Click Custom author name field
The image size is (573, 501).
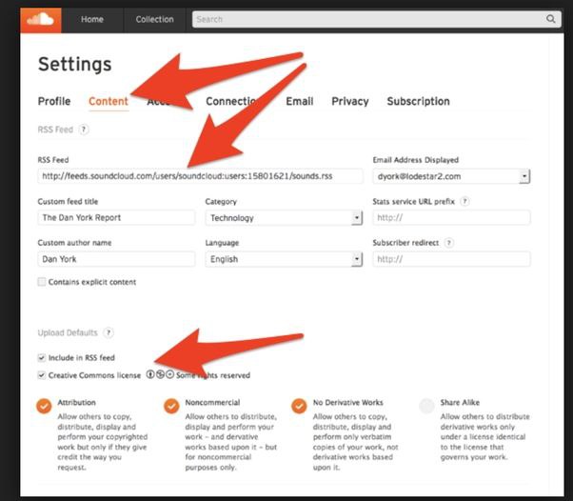(x=116, y=259)
